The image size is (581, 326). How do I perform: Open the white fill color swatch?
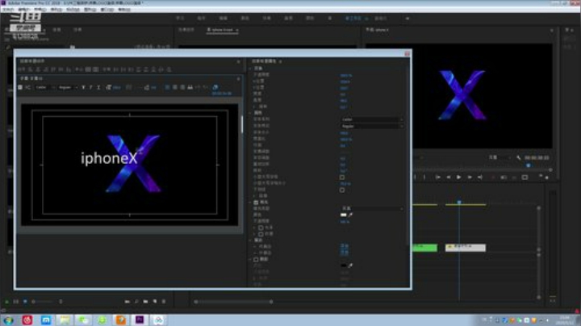[344, 215]
